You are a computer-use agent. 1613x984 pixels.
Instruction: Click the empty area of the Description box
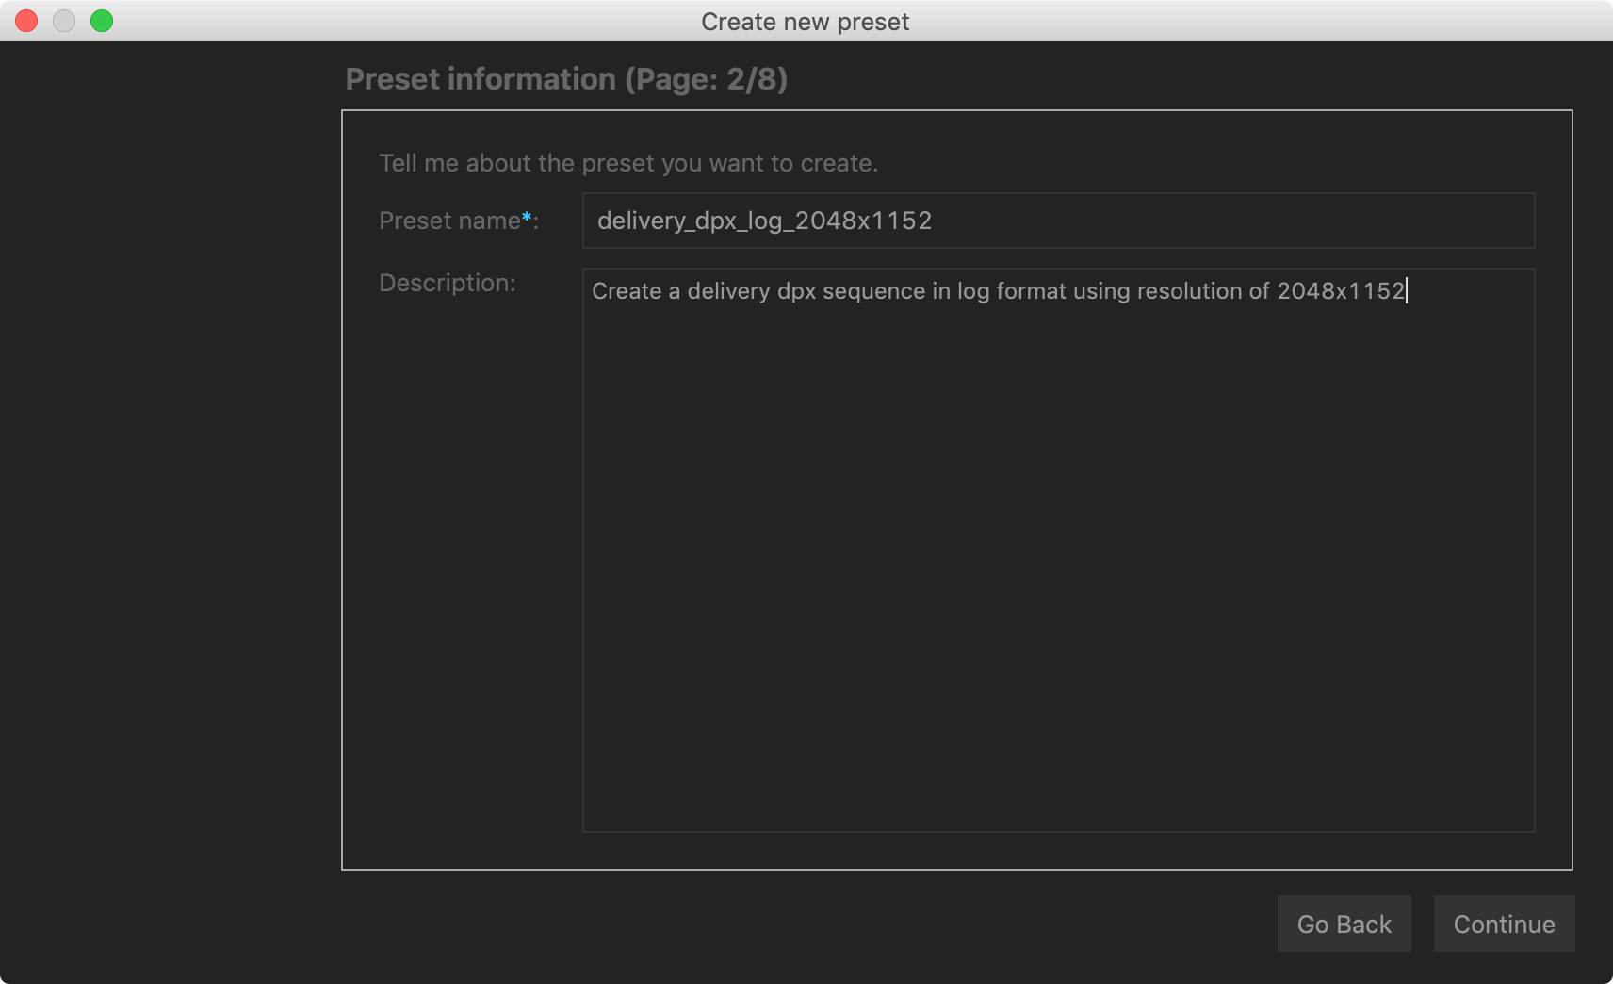tap(1058, 566)
